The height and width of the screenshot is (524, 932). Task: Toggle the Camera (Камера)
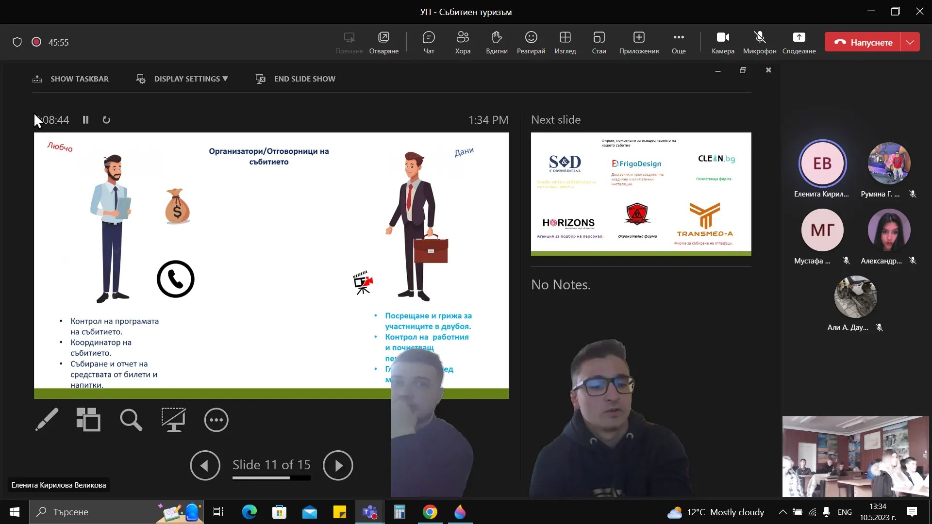[723, 43]
